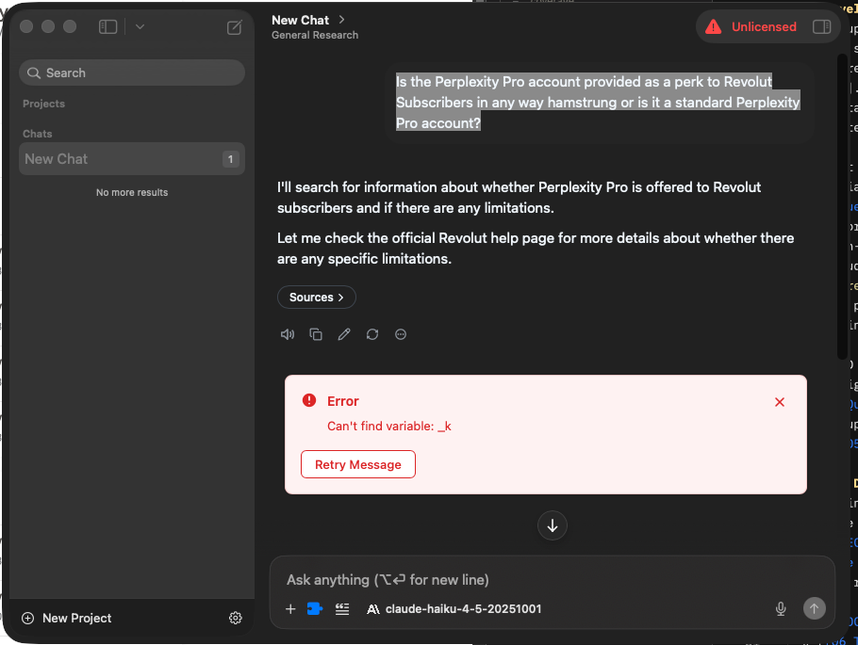Send message with the up arrow button

click(x=815, y=608)
